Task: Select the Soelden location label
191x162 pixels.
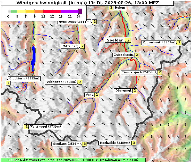Action: 115,40
